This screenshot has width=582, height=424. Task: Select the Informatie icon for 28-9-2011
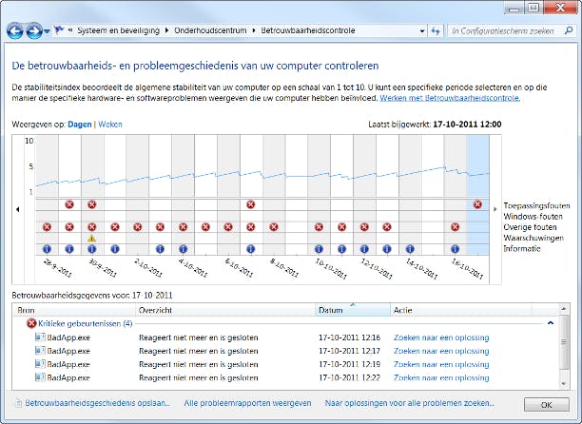pyautogui.click(x=47, y=249)
